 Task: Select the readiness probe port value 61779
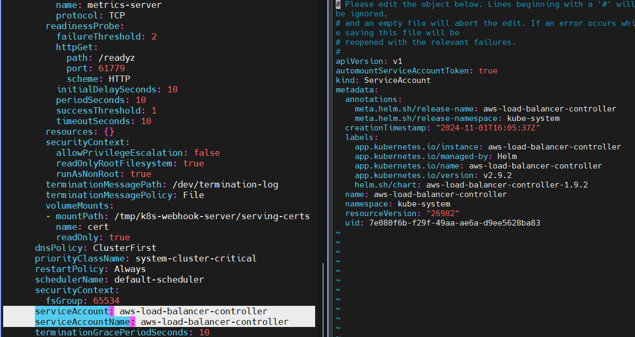pos(112,68)
